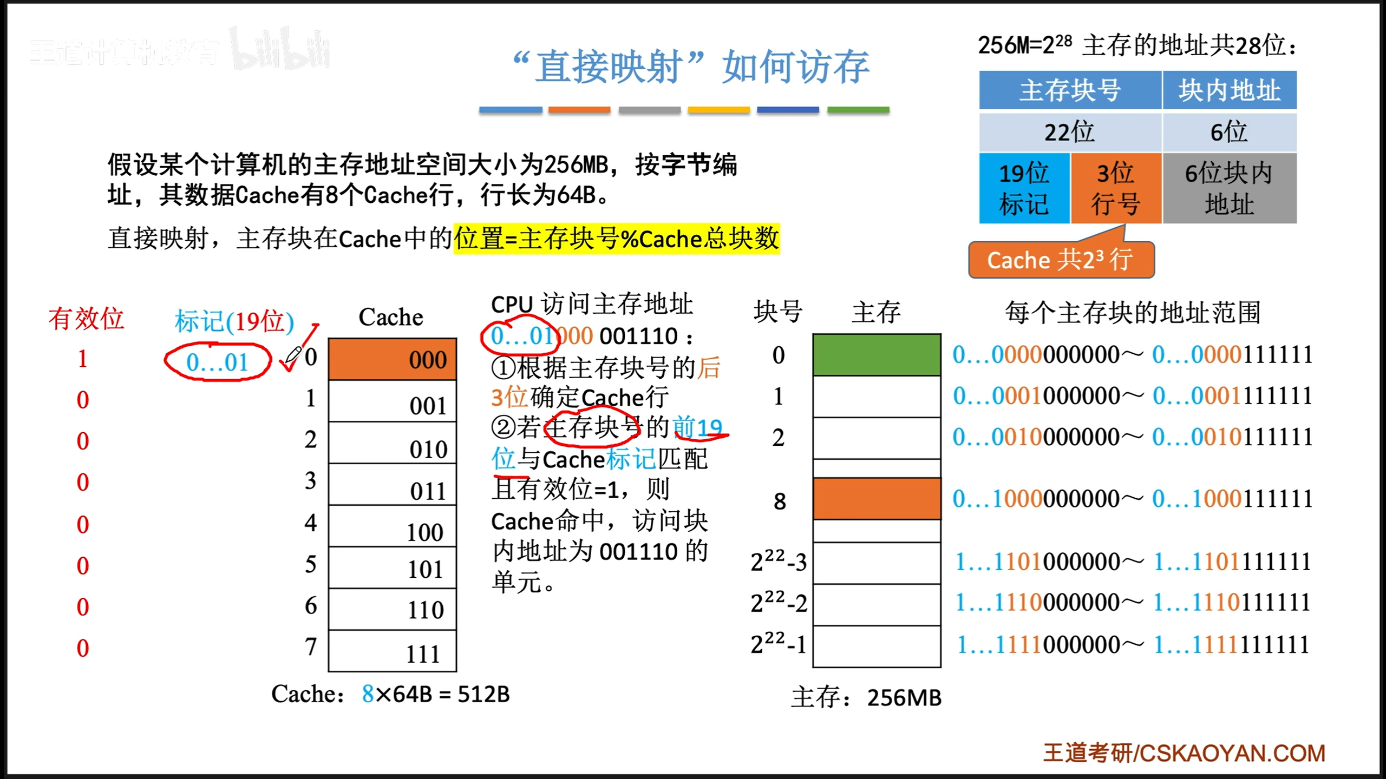Click the text Cache命中，访问块
Image resolution: width=1386 pixels, height=779 pixels.
[x=599, y=521]
